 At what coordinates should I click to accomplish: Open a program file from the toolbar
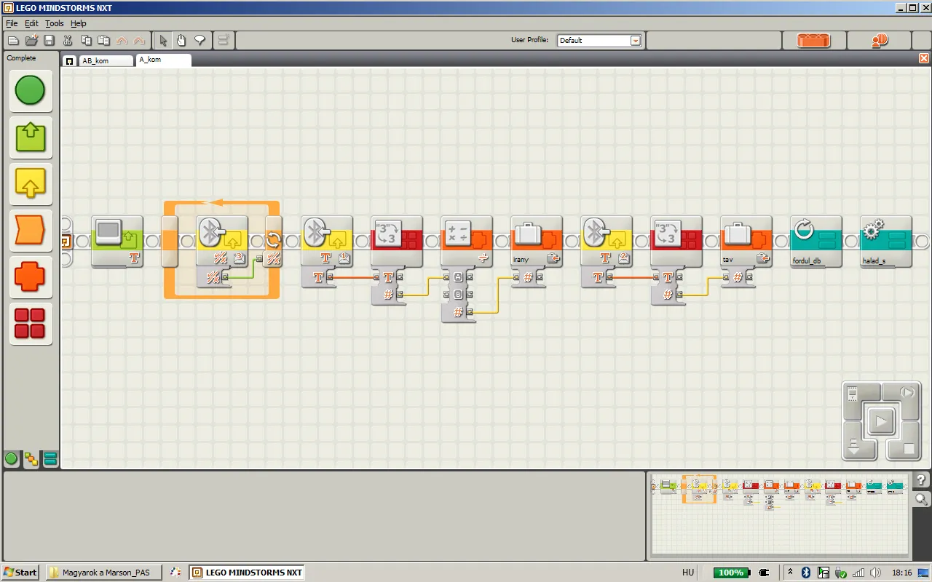31,41
